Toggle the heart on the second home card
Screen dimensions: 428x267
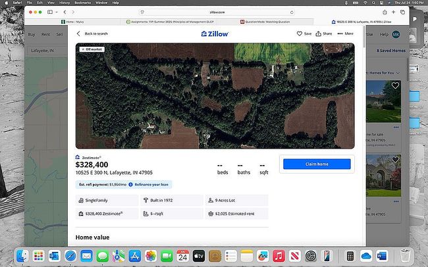[395, 160]
